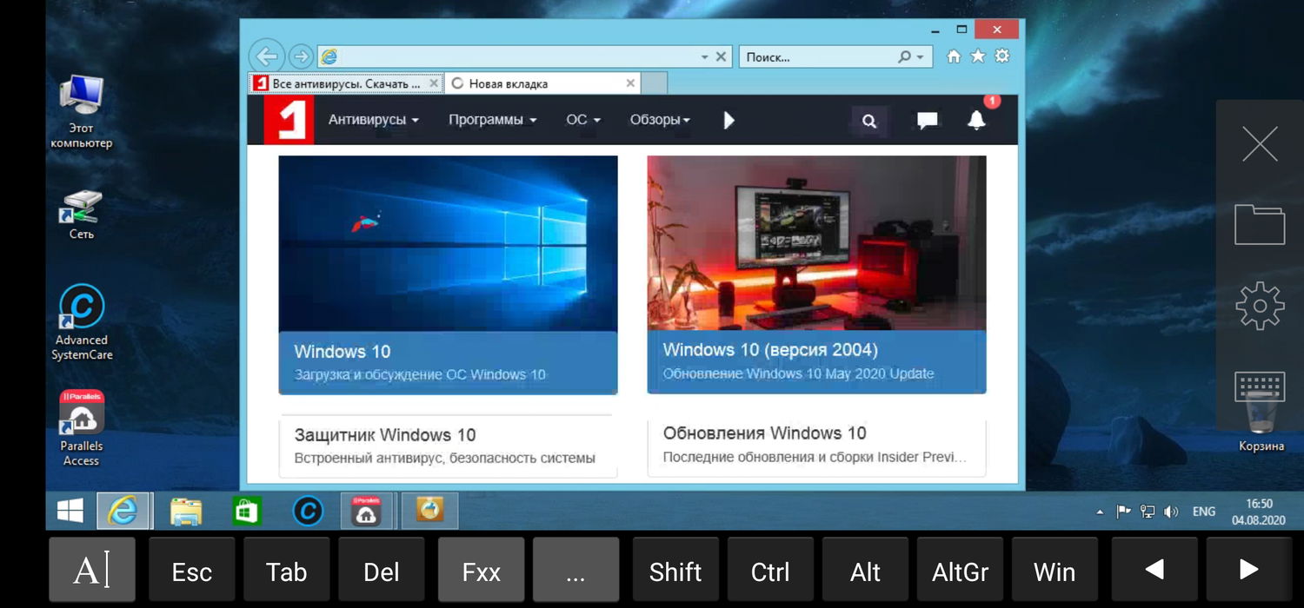This screenshot has width=1304, height=608.
Task: Toggle the AltGr modifier key
Action: click(960, 572)
